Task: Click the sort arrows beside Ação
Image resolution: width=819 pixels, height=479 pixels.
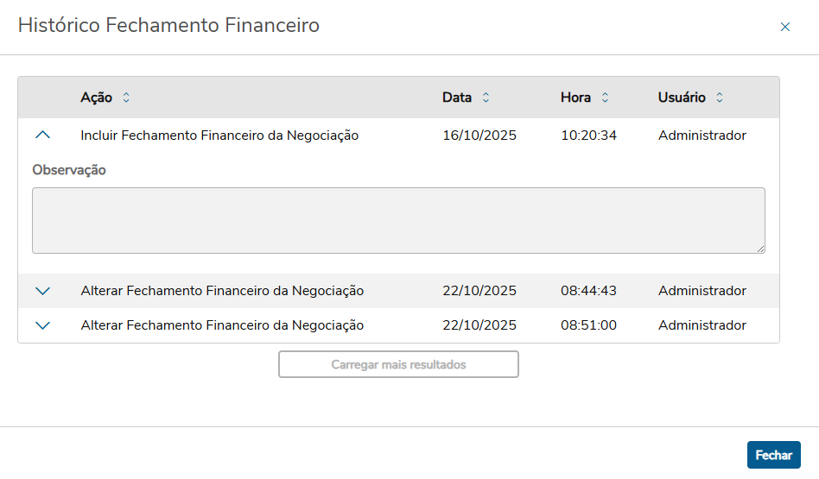Action: (x=126, y=98)
